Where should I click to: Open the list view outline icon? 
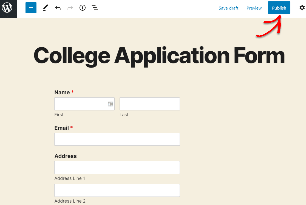pyautogui.click(x=95, y=8)
